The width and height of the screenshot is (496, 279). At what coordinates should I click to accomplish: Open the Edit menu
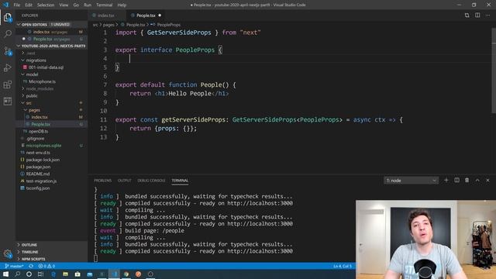coord(29,5)
